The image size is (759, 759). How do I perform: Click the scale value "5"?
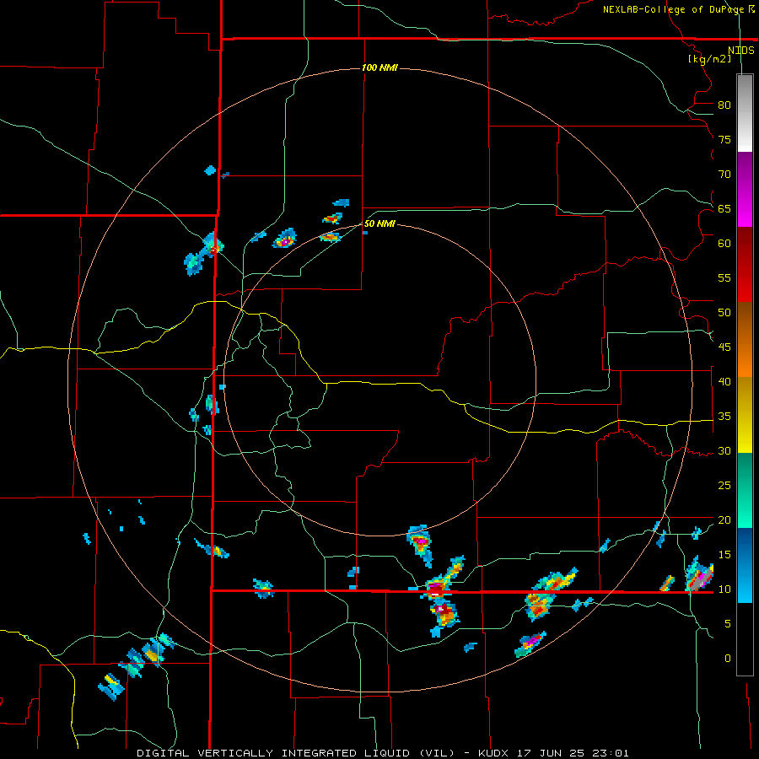[728, 624]
